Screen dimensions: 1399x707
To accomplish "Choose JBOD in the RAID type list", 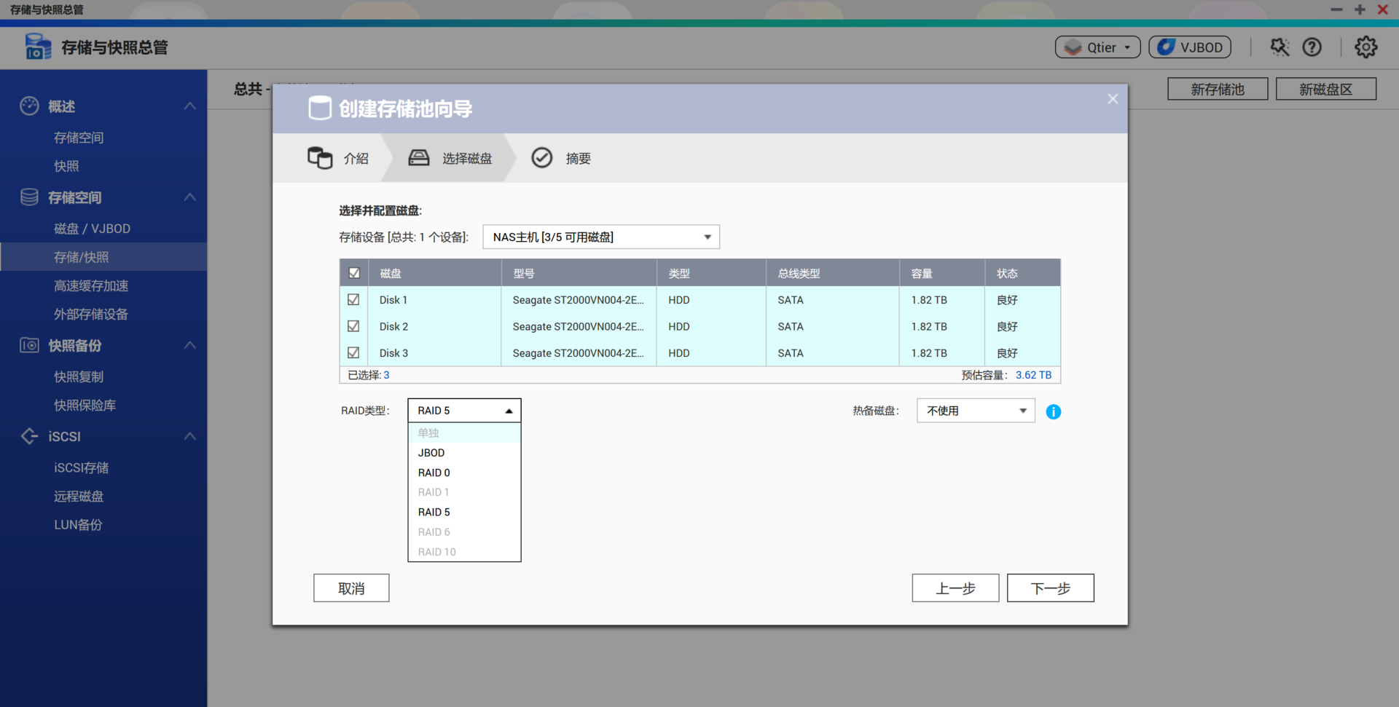I will (431, 453).
